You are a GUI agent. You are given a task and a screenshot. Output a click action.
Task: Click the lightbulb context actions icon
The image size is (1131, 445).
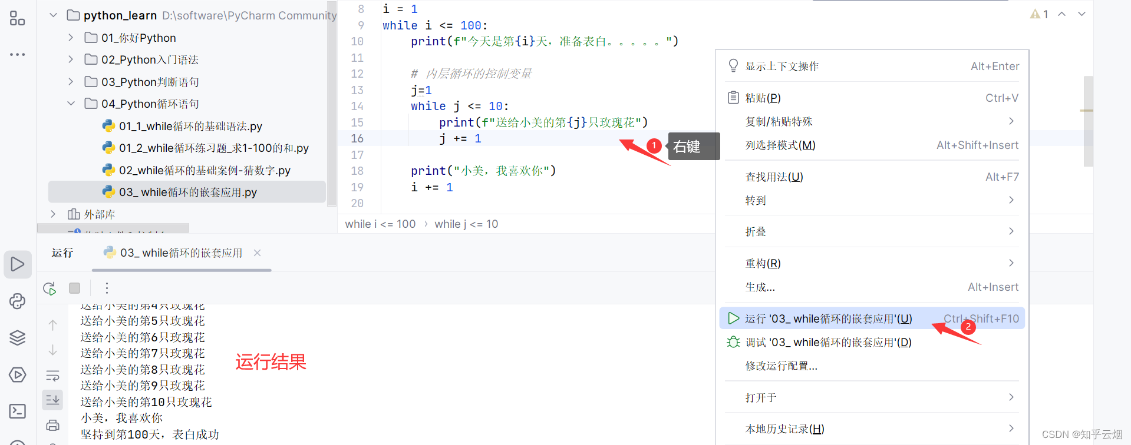click(x=733, y=65)
